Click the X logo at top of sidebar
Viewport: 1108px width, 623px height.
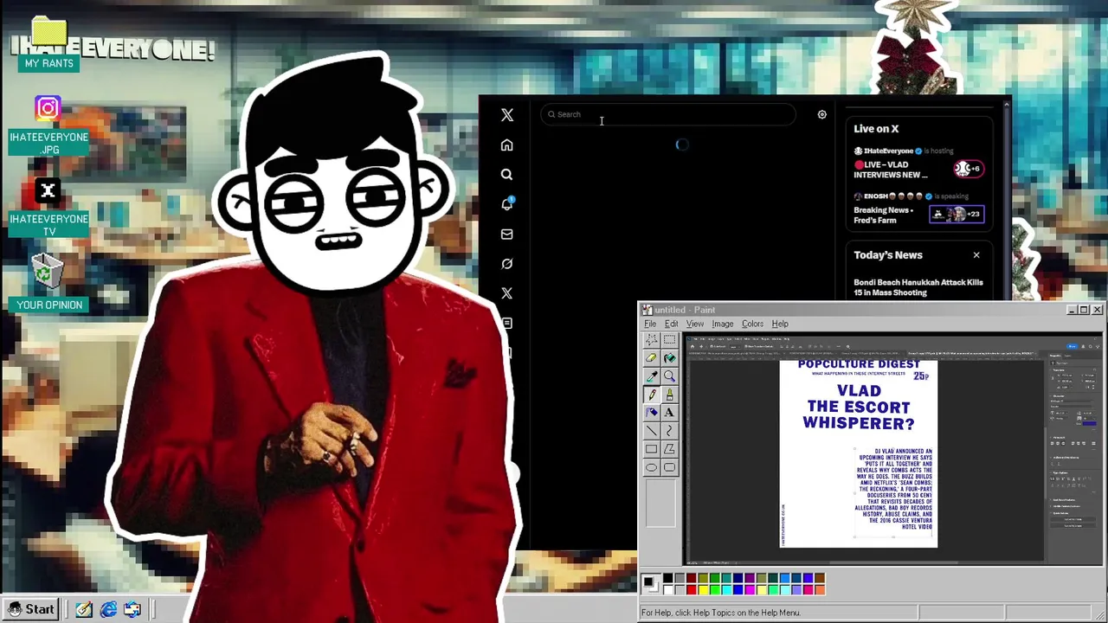click(x=507, y=115)
